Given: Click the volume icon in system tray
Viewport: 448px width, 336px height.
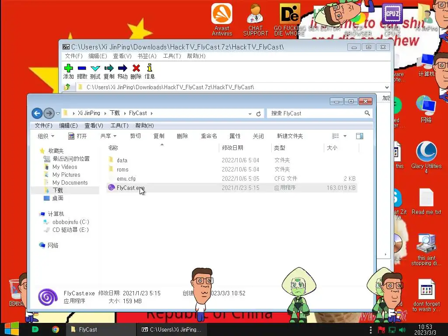Looking at the screenshot, I should (402, 330).
